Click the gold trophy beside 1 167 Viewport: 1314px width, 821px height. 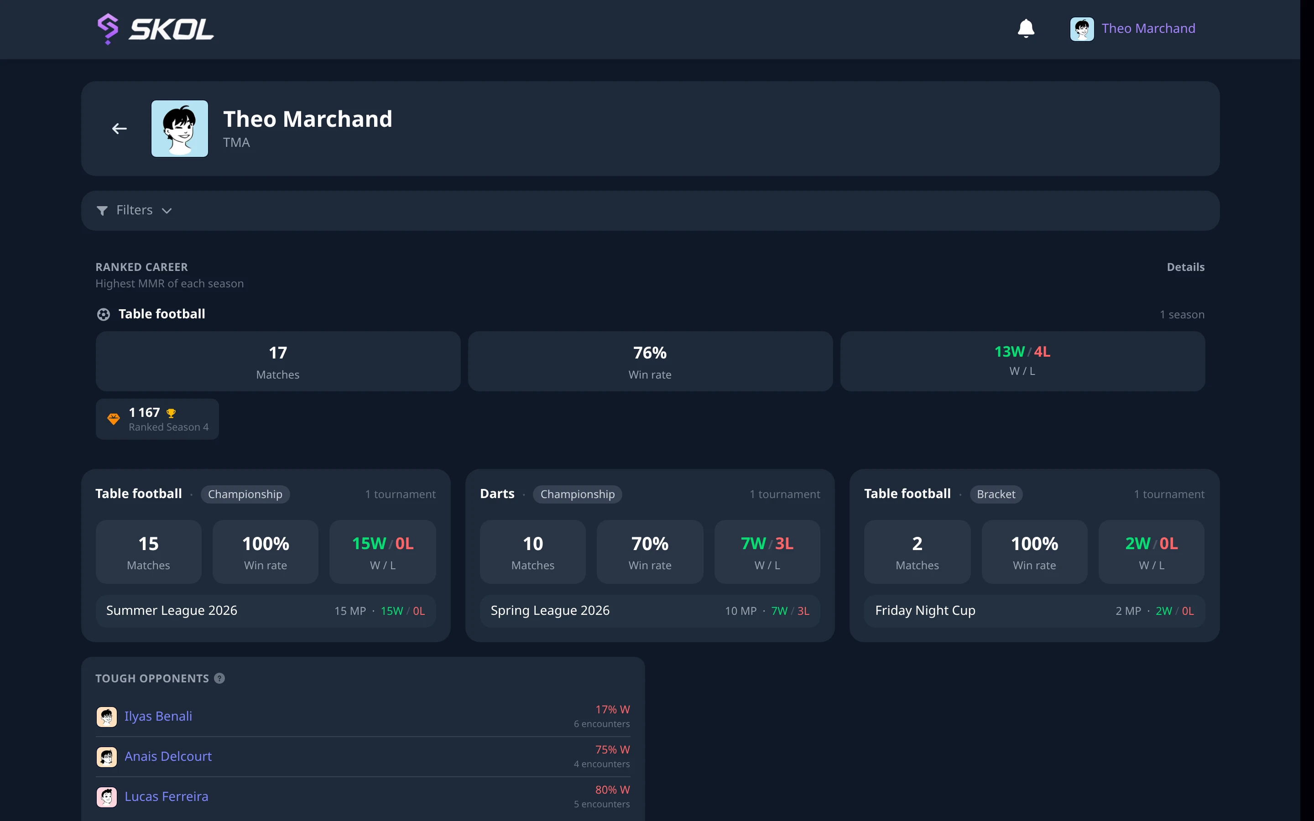[x=171, y=413]
